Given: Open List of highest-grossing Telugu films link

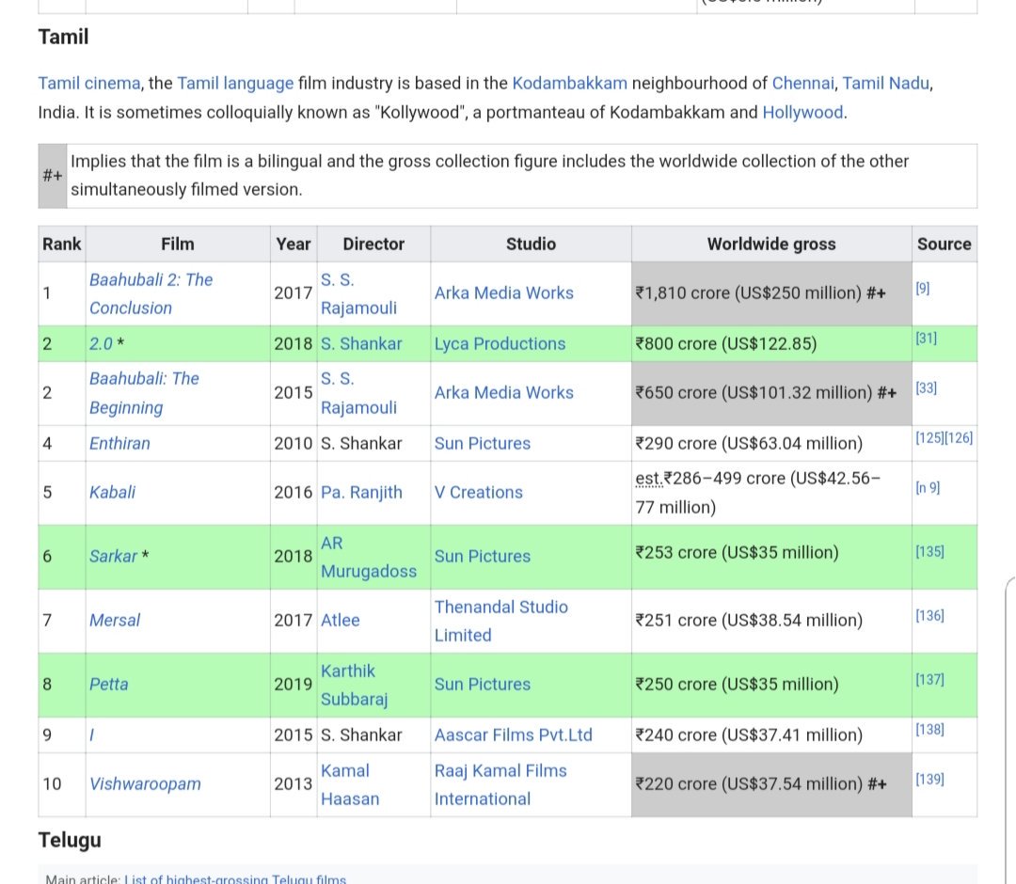Looking at the screenshot, I should [x=235, y=878].
